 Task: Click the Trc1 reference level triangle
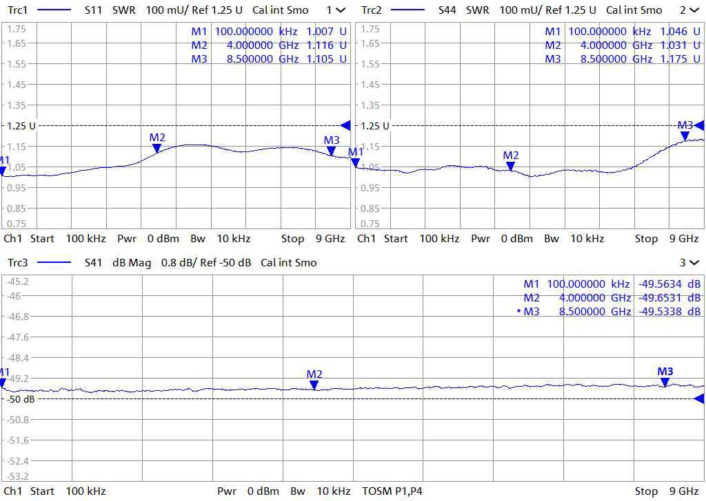pyautogui.click(x=346, y=125)
